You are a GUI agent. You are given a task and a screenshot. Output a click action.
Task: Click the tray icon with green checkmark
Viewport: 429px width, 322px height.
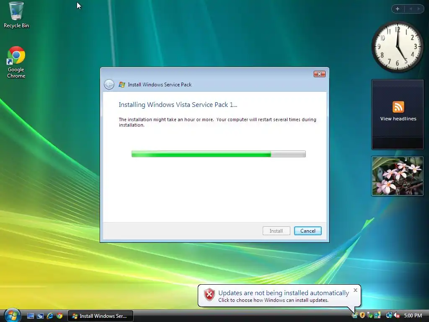click(370, 315)
